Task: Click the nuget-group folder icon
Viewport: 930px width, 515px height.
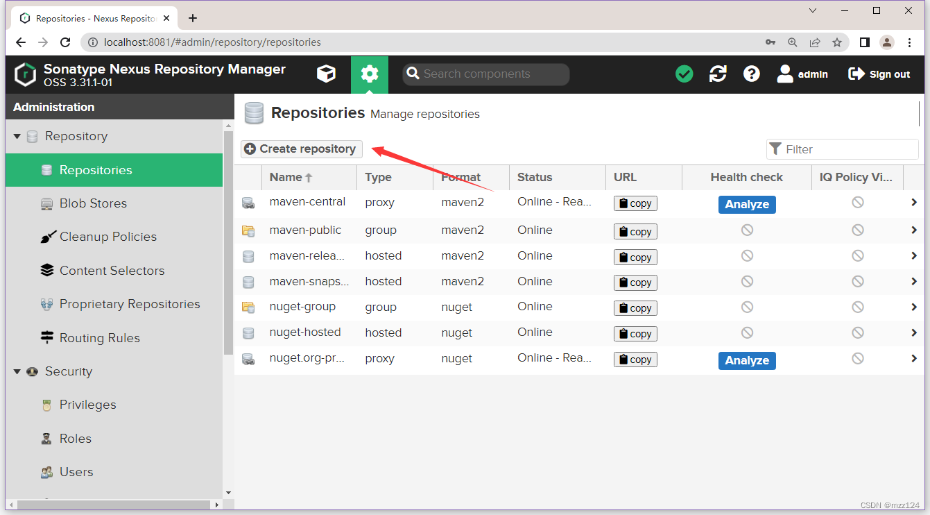Action: point(248,307)
